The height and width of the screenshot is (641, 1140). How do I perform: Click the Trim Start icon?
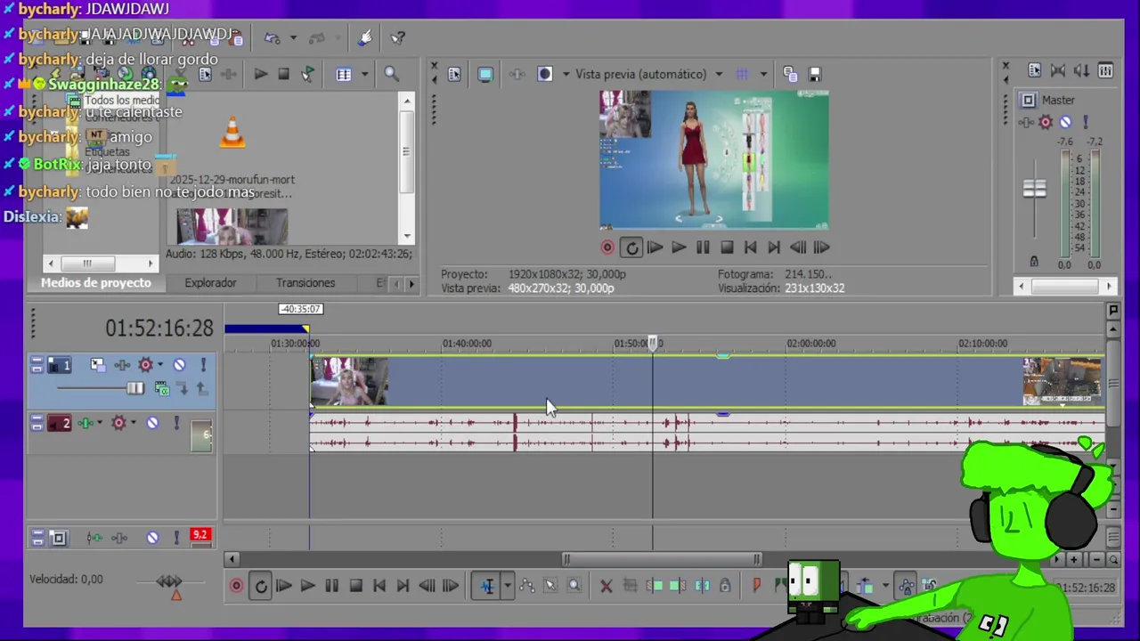[x=655, y=586]
